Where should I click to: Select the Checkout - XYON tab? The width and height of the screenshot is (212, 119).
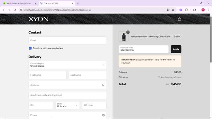(57, 3)
